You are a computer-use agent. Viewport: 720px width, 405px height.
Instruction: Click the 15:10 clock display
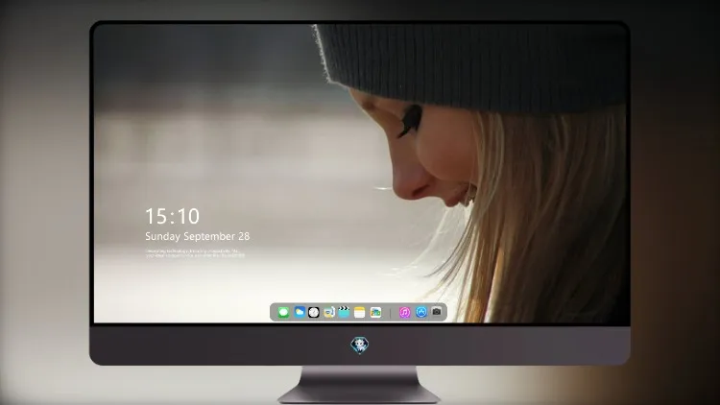[x=172, y=216]
